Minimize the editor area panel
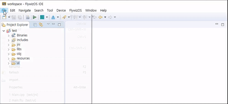The image size is (228, 104). tap(217, 24)
